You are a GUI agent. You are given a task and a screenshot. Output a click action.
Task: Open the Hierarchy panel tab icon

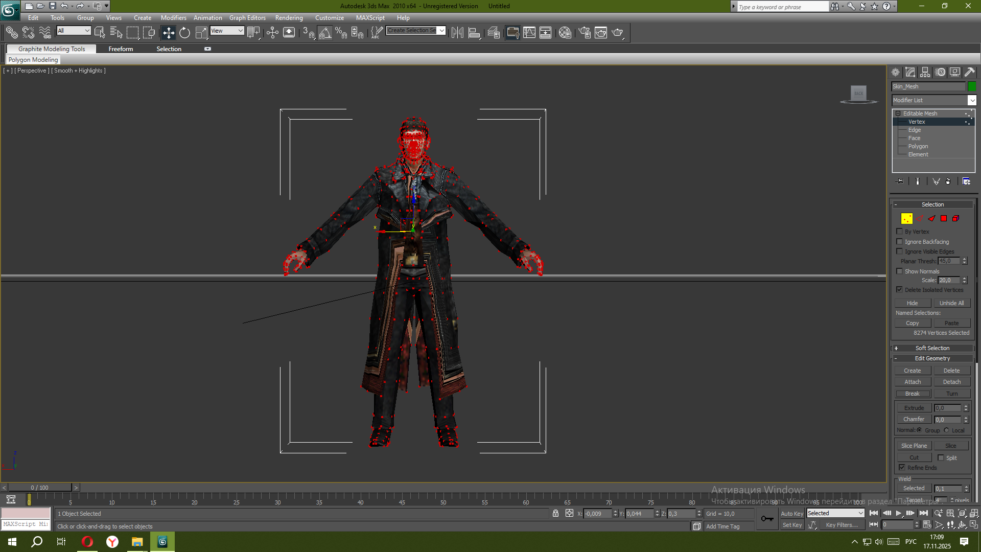(x=925, y=72)
